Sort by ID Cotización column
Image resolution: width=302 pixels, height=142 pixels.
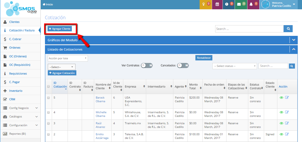pos(60,86)
